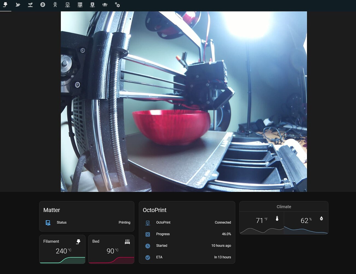The width and height of the screenshot is (356, 274).
Task: Click the 3D printer webcam feed
Action: coord(183,101)
